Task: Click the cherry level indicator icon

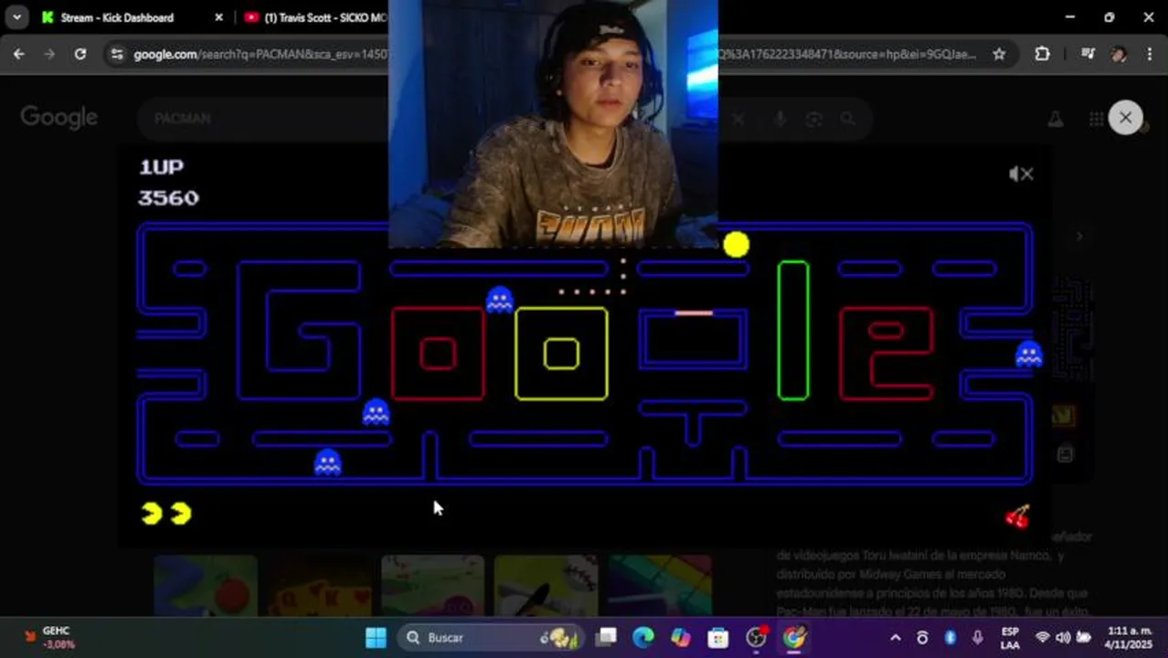Action: pos(1017,516)
